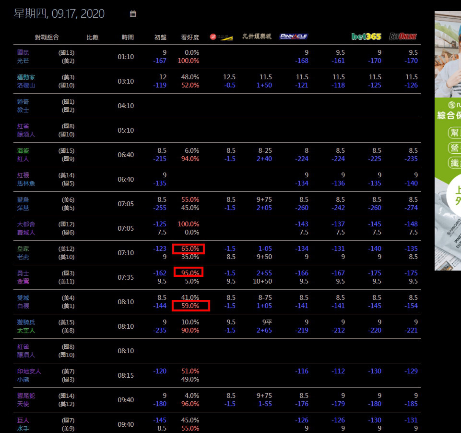Viewport: 461px width, 433px height.
Task: Open the 國民 team link
Action: click(23, 52)
